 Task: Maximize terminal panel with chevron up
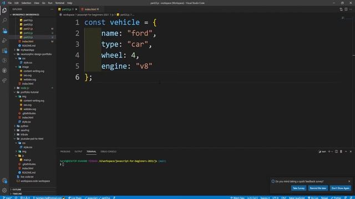pyautogui.click(x=346, y=151)
